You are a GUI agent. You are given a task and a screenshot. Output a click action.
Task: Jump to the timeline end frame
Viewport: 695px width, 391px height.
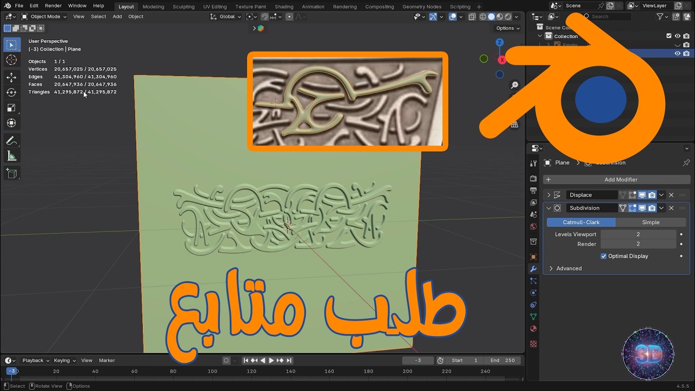point(289,360)
